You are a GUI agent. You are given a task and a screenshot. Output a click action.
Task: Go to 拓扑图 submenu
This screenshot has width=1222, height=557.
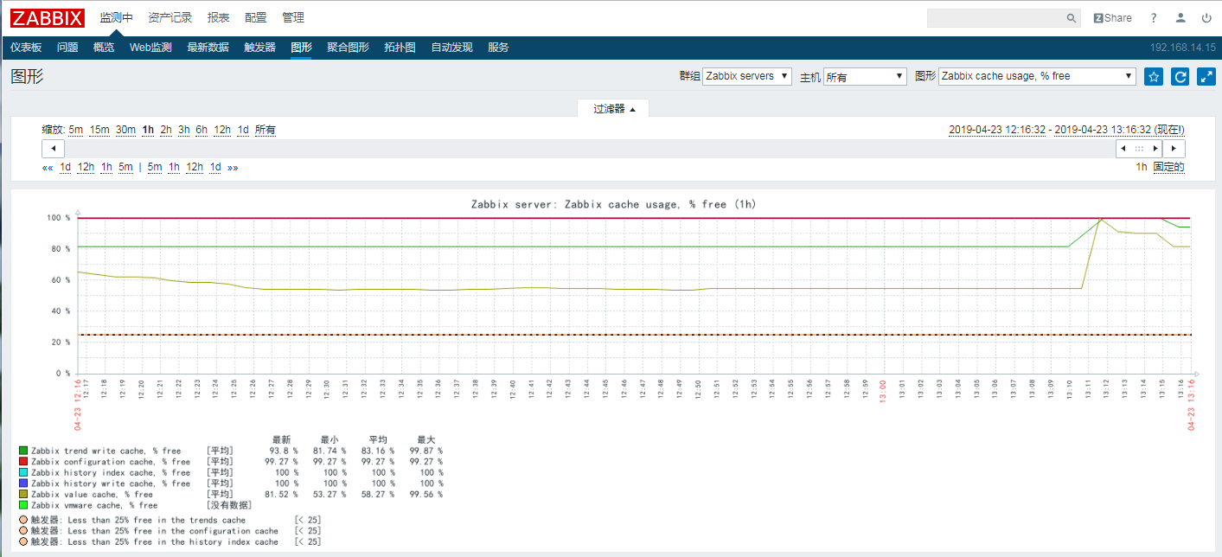(400, 48)
